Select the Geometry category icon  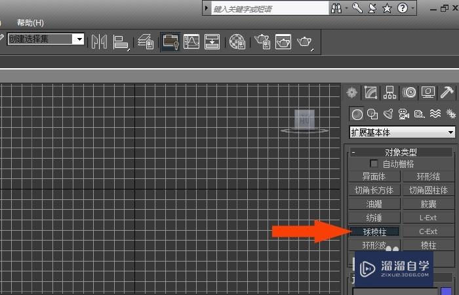click(357, 114)
